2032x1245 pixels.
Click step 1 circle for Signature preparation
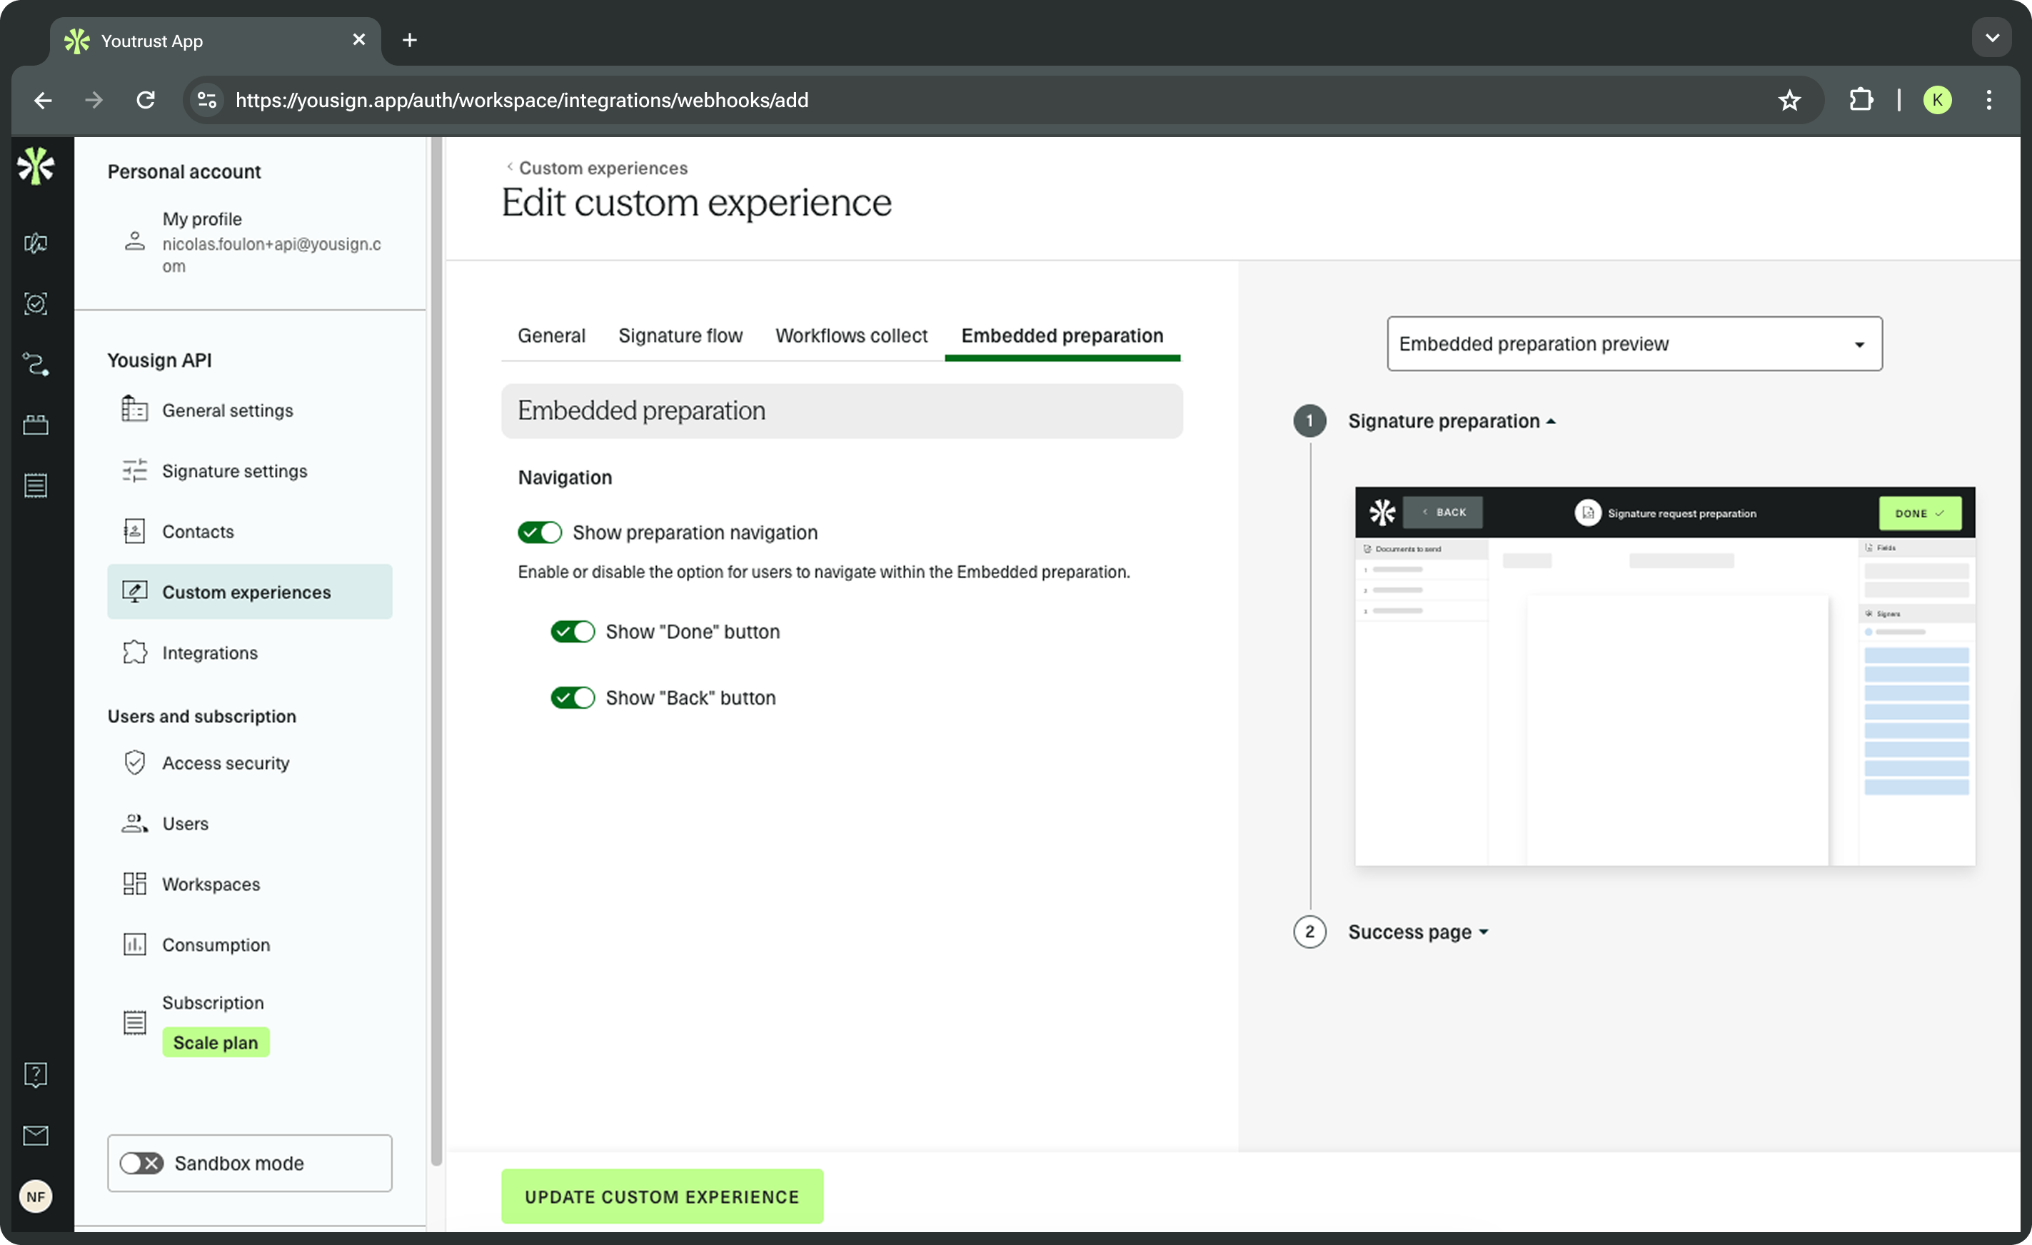point(1309,420)
